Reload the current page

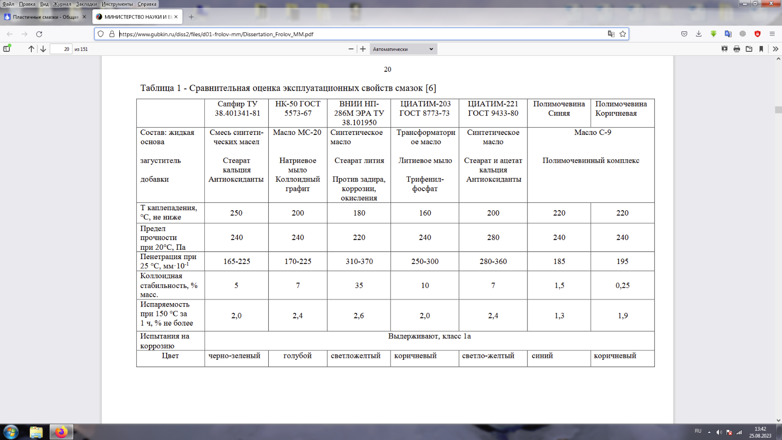coord(39,34)
